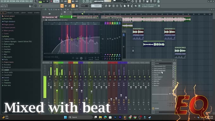Open Fruity Limiter slot menu arrow

tap(153, 73)
